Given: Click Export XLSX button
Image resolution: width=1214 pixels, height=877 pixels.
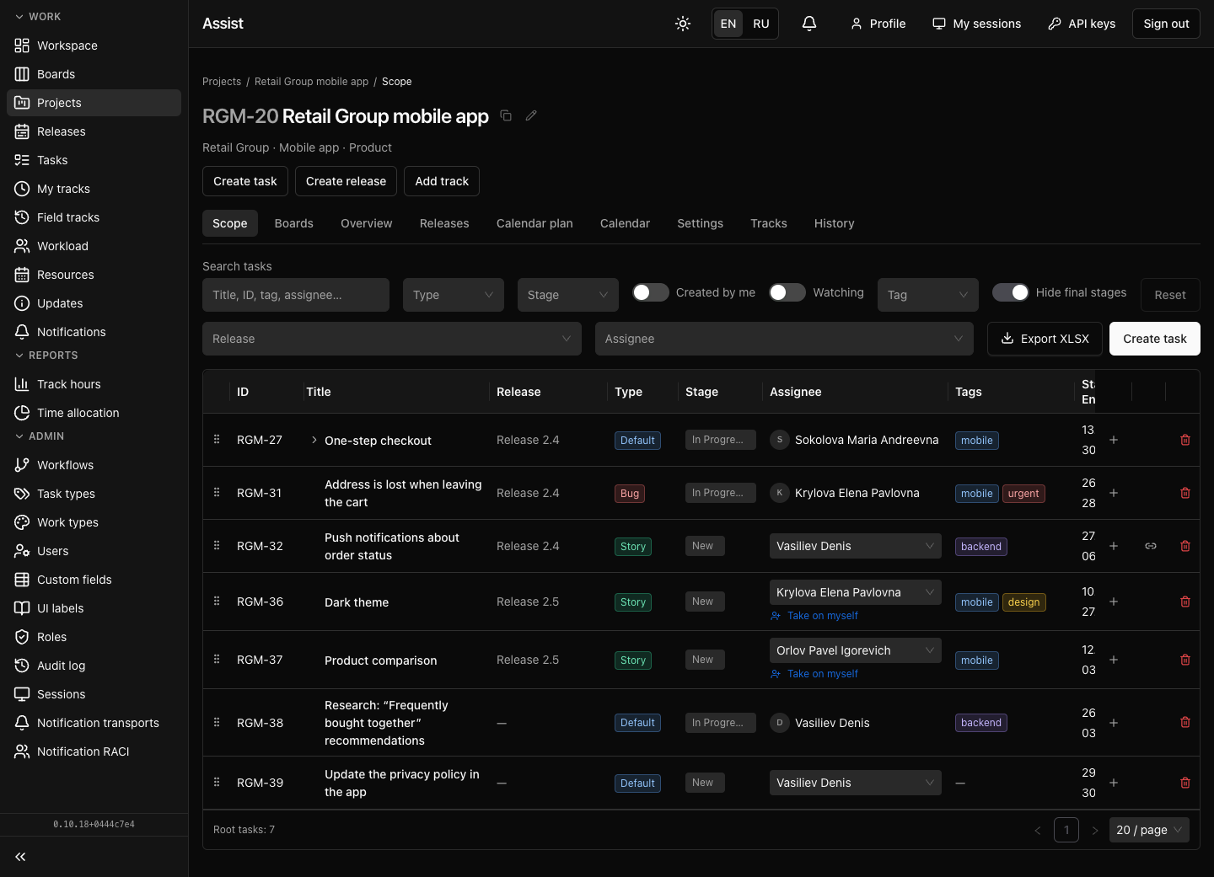Looking at the screenshot, I should click(x=1045, y=339).
